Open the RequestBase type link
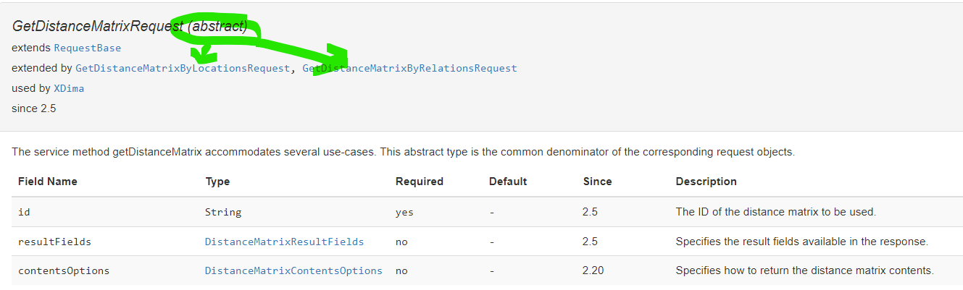The height and width of the screenshot is (290, 963). pos(87,48)
